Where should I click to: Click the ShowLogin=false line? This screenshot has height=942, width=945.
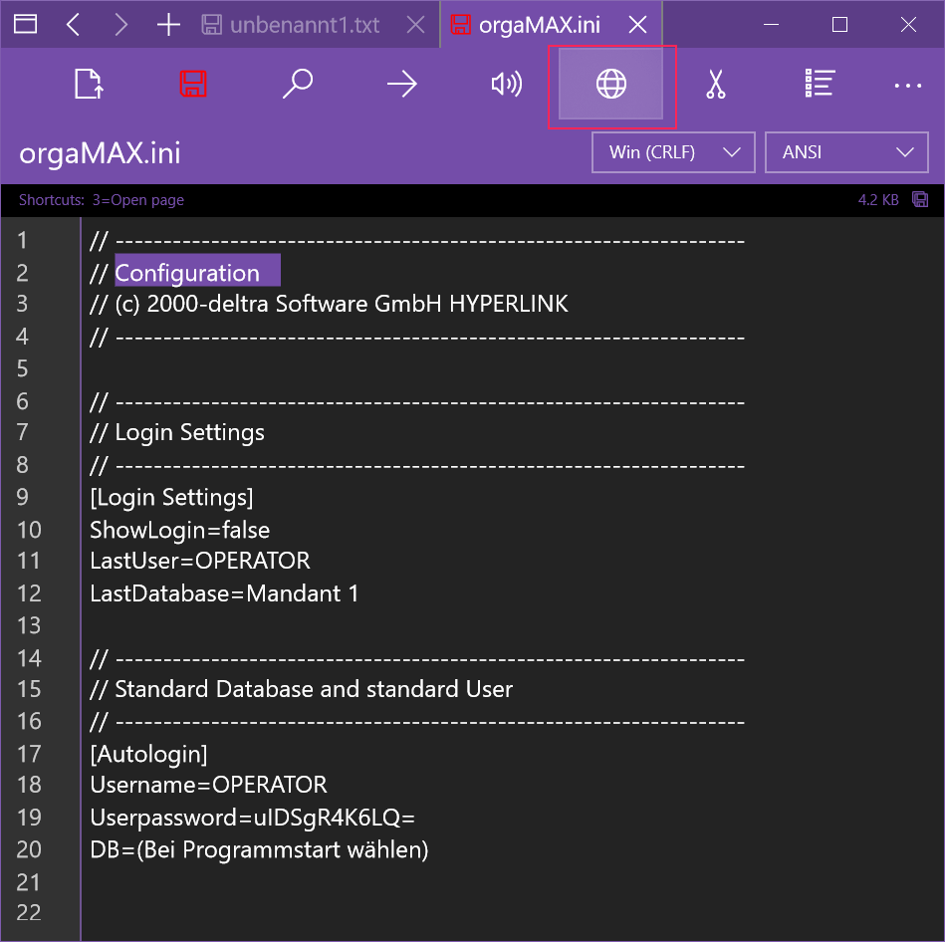pos(179,530)
